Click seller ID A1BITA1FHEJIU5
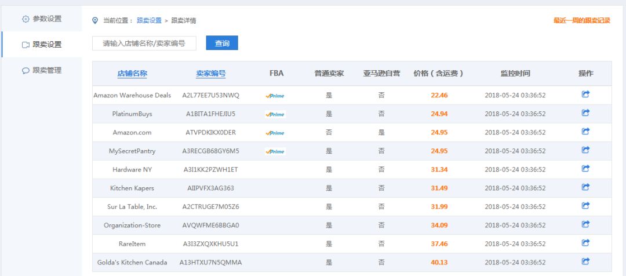The image size is (626, 276). click(x=211, y=114)
